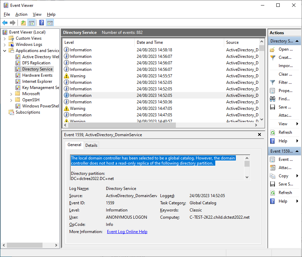Expand the Windows Logs node

coord(5,44)
